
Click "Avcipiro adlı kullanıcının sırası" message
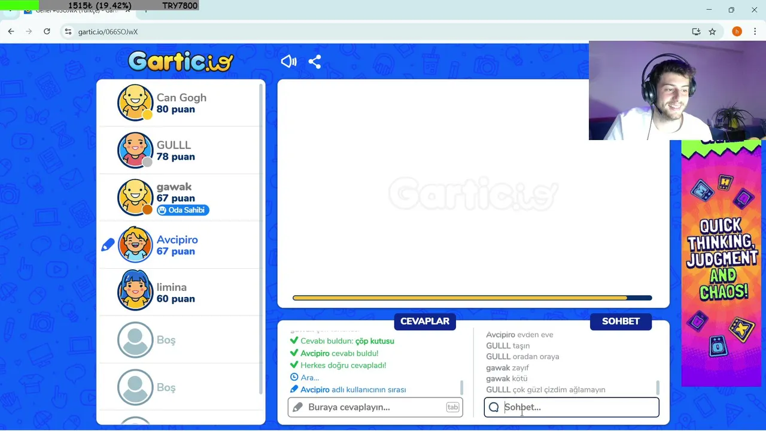pos(353,390)
